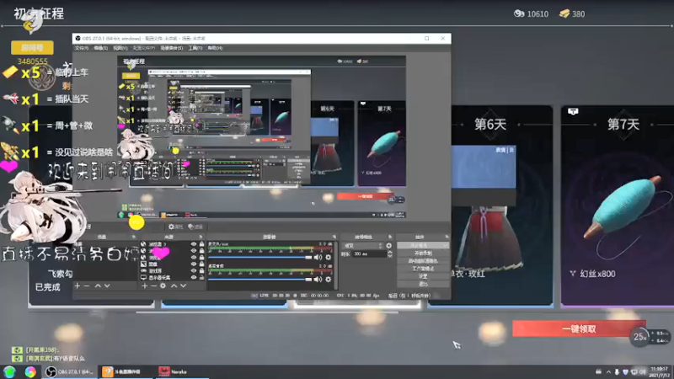The height and width of the screenshot is (379, 674).
Task: Remove selected scene with minus icon
Action: coord(87,286)
